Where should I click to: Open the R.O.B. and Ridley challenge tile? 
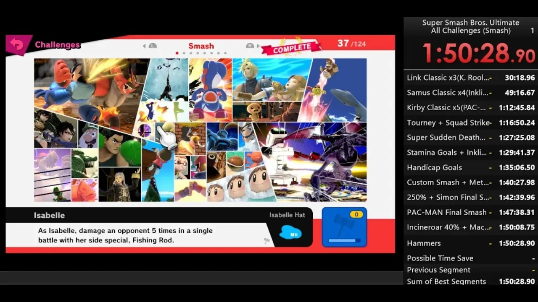(x=313, y=161)
